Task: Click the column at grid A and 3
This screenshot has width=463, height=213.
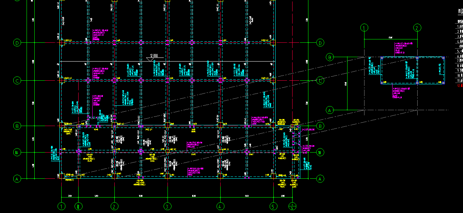Action: coord(167,176)
